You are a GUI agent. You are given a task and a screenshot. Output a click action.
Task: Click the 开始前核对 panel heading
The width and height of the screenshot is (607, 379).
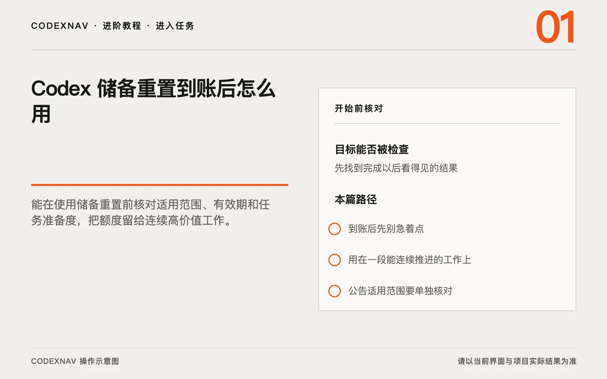(x=359, y=108)
